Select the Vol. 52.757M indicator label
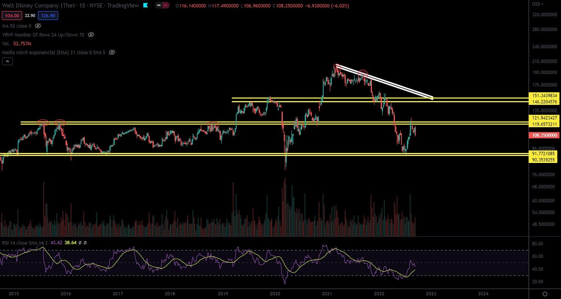This screenshot has width=561, height=299. [17, 44]
